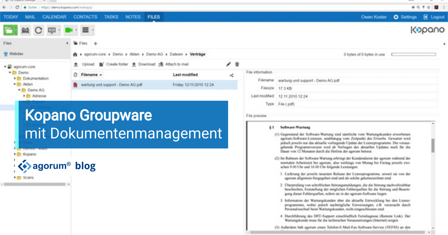Click the red PDF icon of wartung und support
The width and height of the screenshot is (448, 235).
pos(75,85)
